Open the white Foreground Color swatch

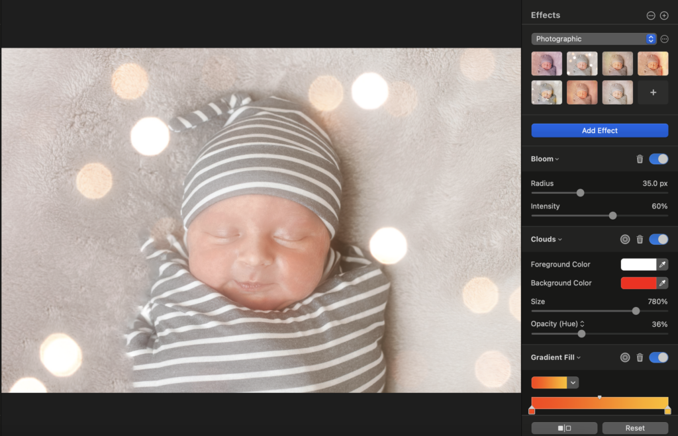point(639,265)
